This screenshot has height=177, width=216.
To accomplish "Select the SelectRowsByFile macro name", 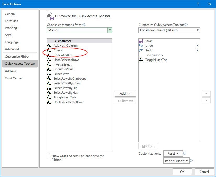I will click(x=65, y=88).
